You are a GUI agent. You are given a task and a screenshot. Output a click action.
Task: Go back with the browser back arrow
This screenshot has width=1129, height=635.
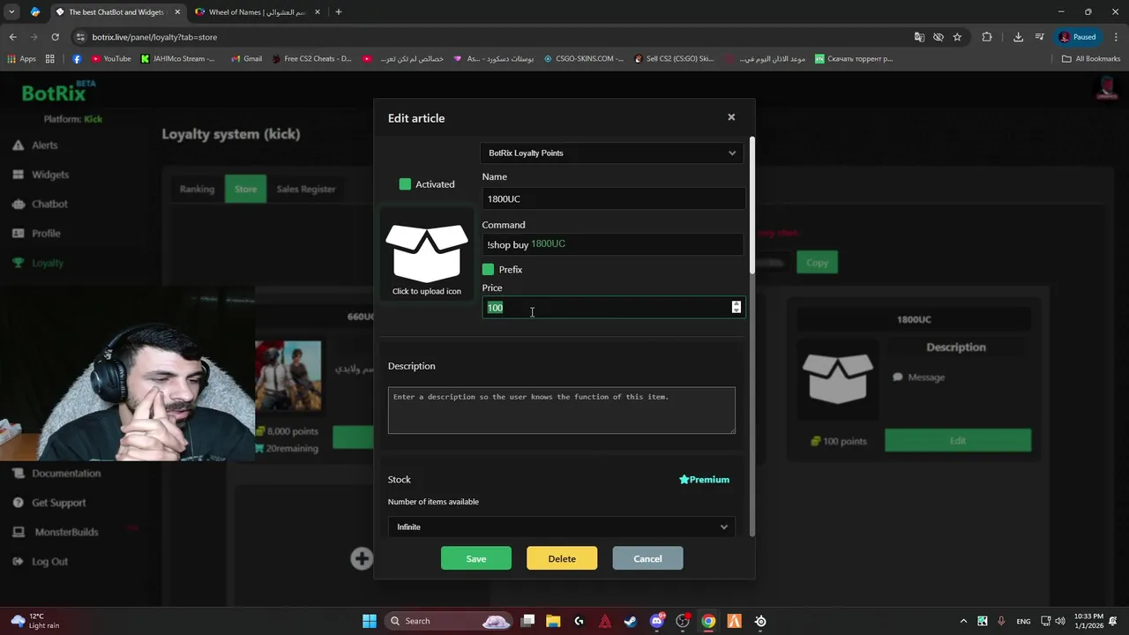coord(12,37)
